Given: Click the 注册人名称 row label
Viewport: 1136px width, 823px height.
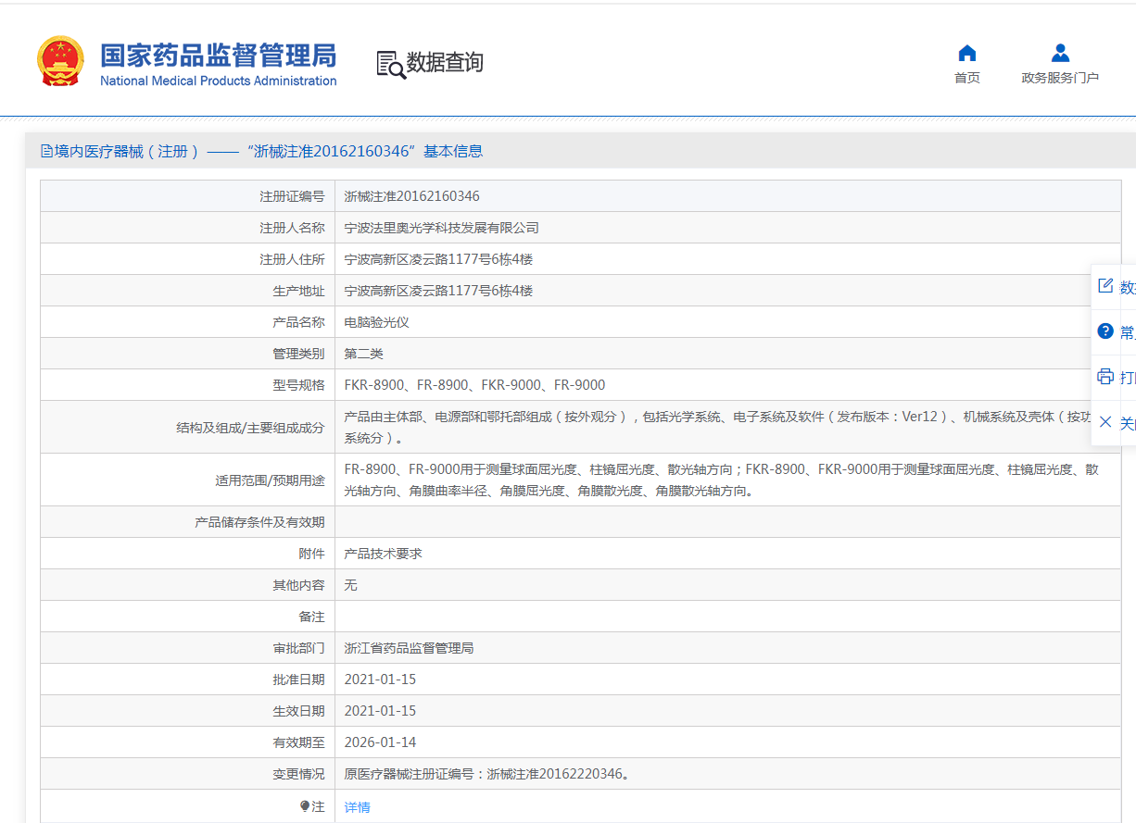Looking at the screenshot, I should point(292,228).
